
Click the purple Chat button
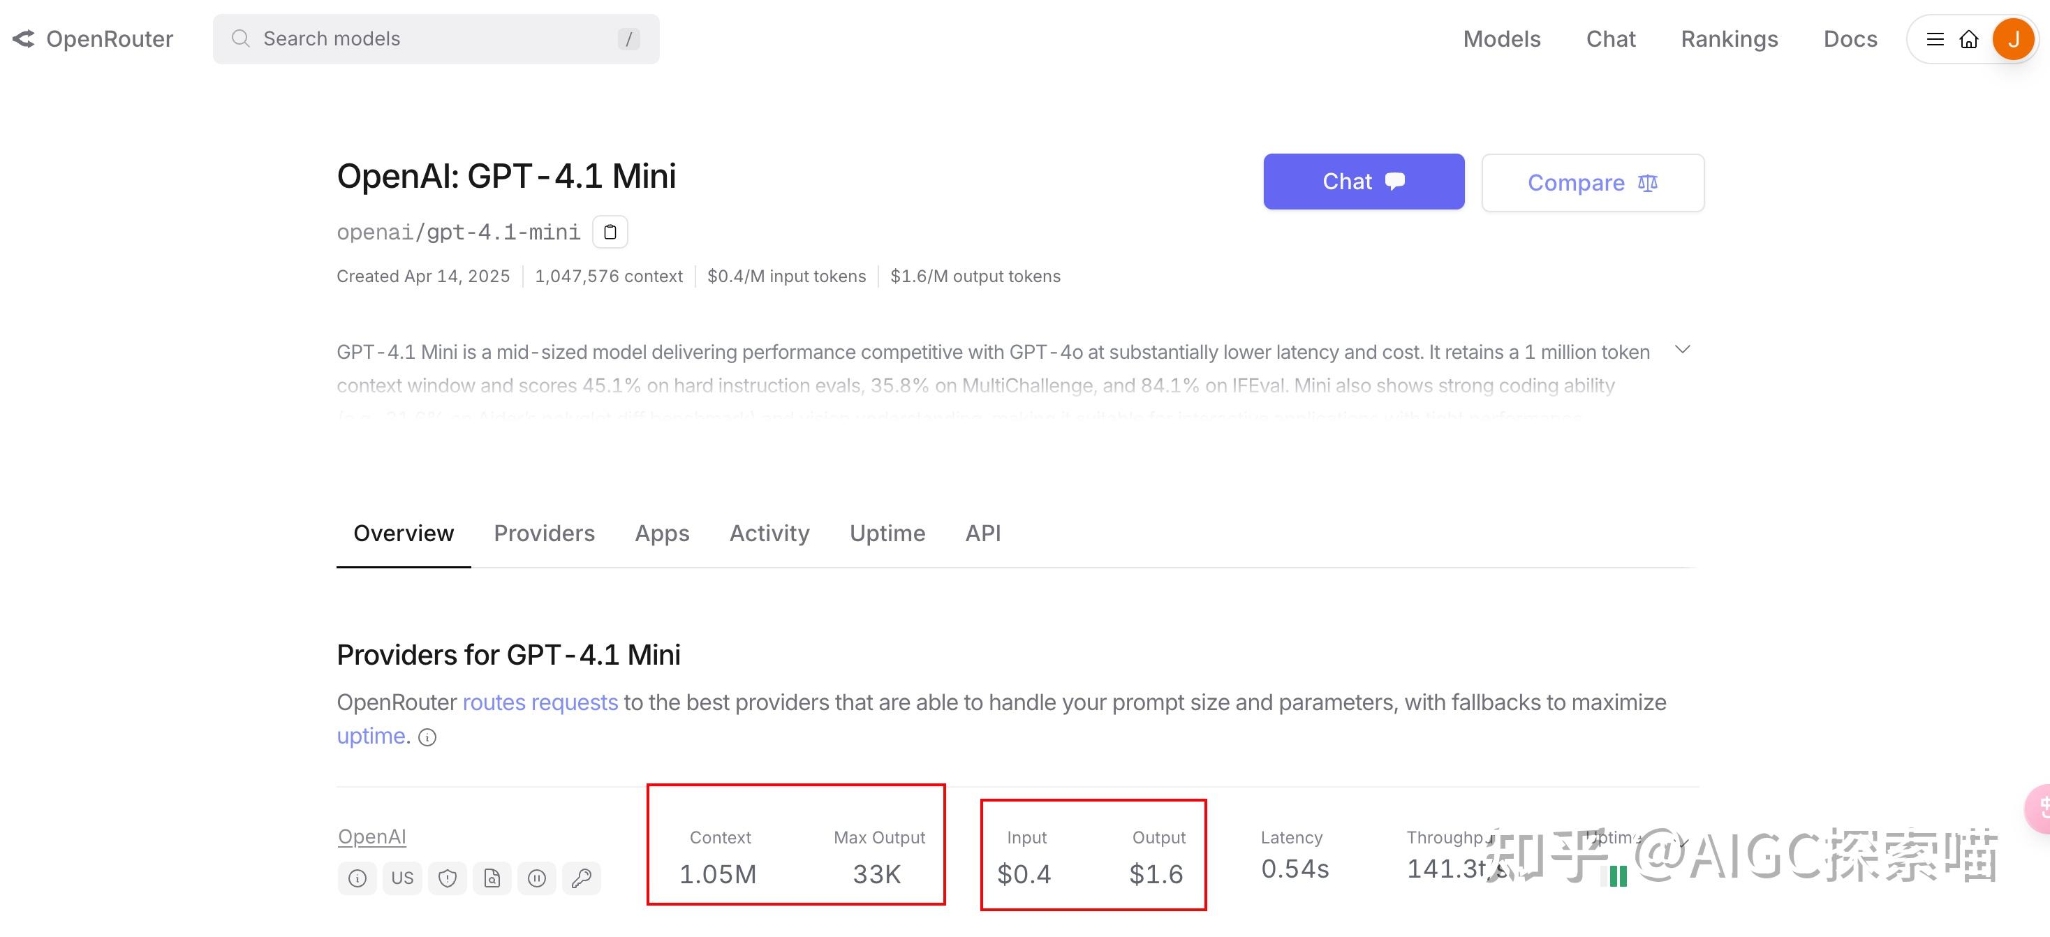[x=1363, y=182]
